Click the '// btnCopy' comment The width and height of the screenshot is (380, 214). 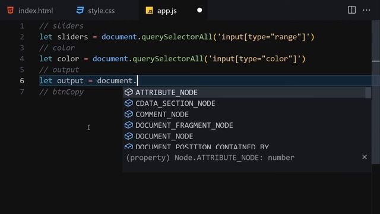pyautogui.click(x=61, y=92)
